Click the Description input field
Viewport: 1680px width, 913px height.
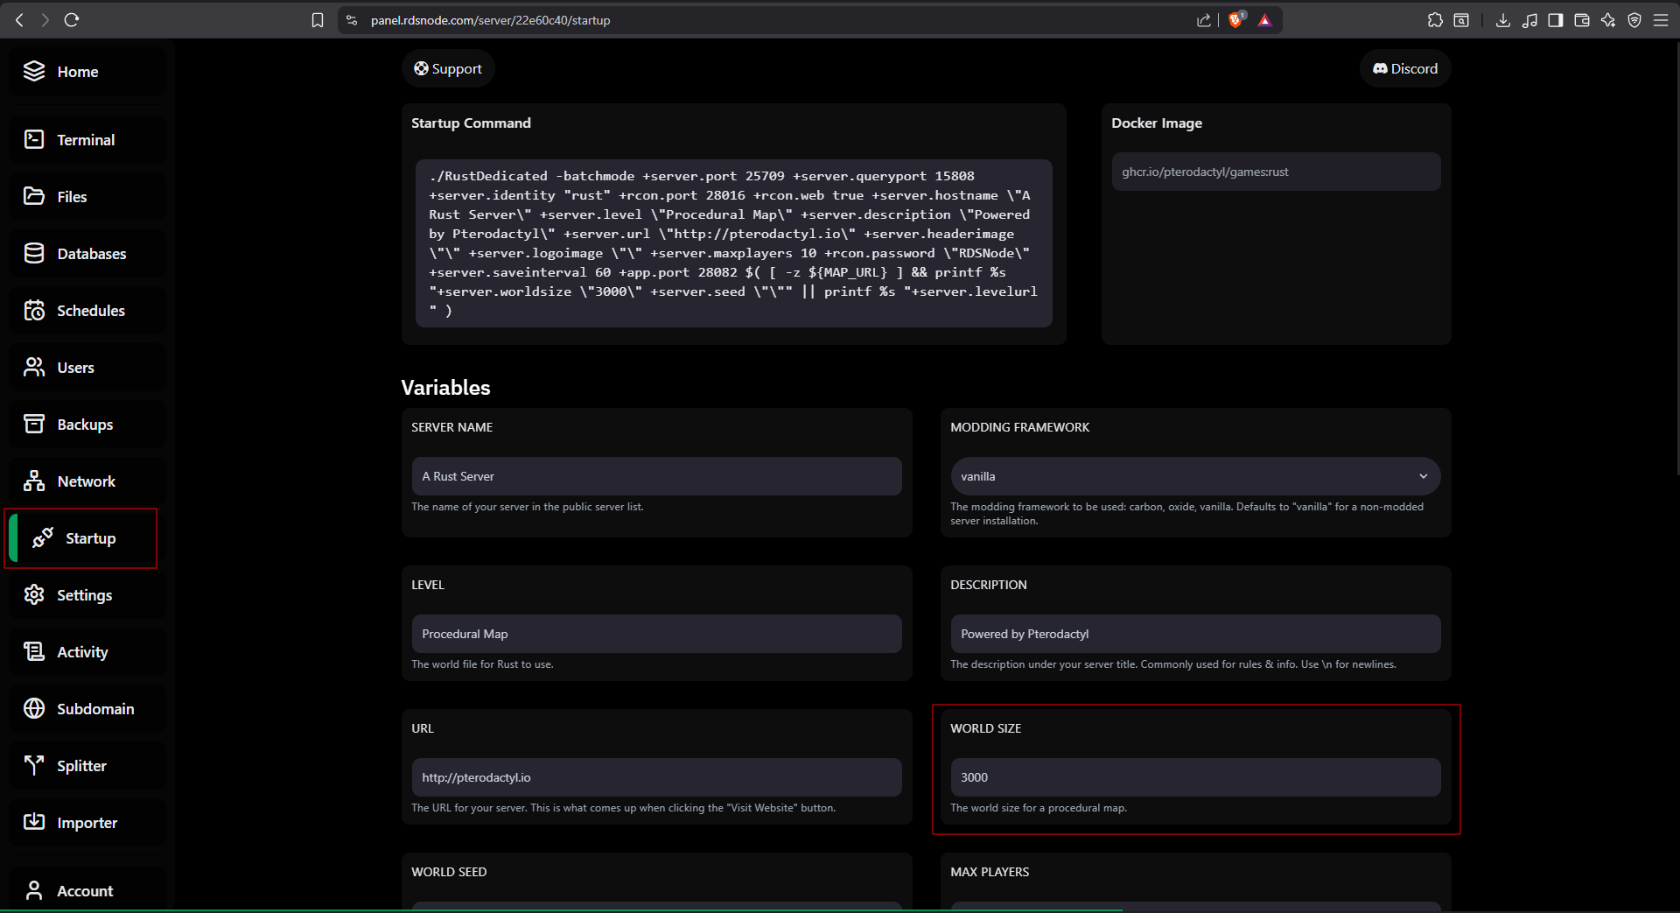(x=1195, y=634)
